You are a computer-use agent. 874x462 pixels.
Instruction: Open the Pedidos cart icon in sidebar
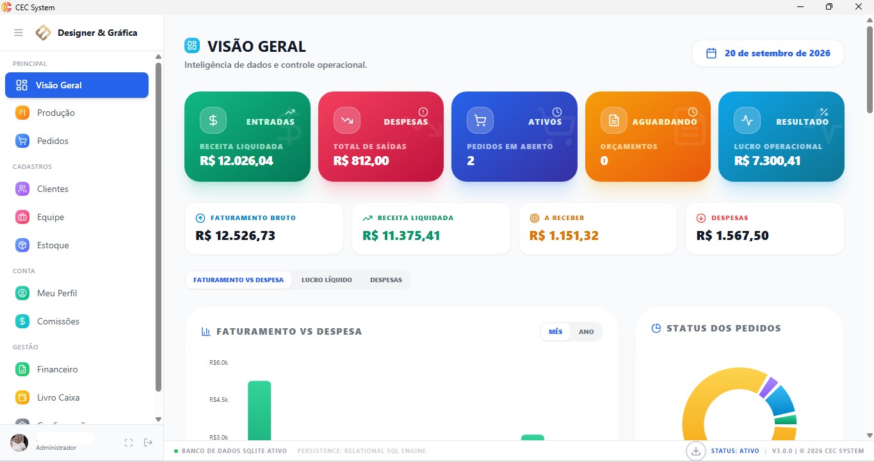22,141
